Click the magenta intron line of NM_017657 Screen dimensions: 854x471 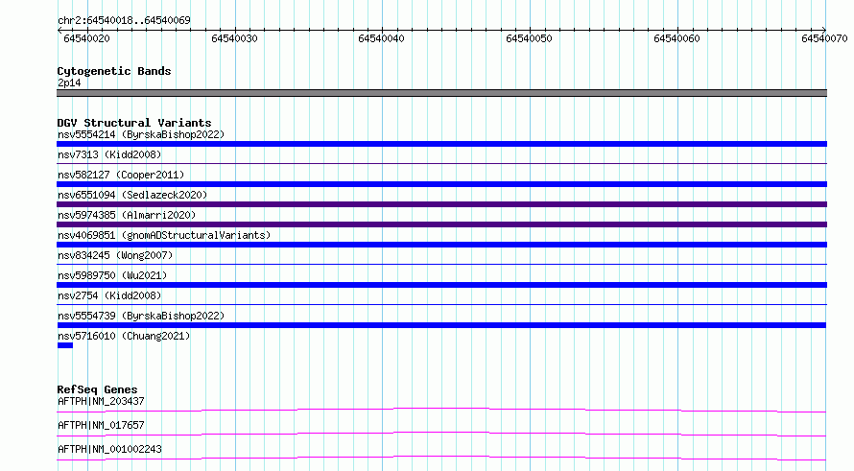coord(441,434)
